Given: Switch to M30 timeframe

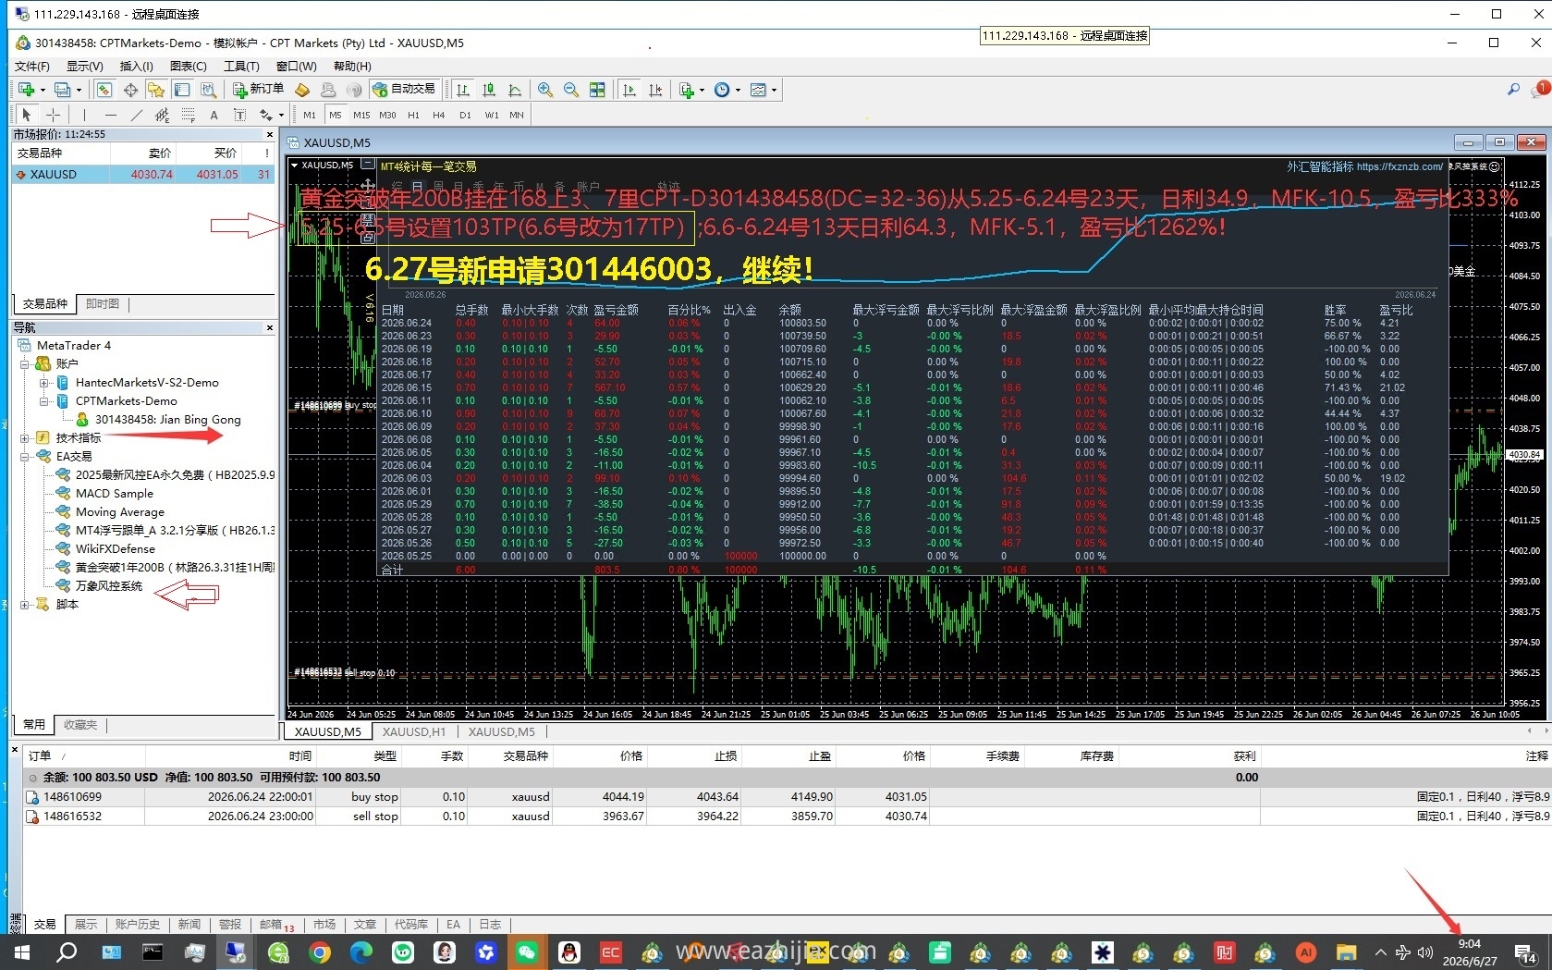Looking at the screenshot, I should coord(387,115).
